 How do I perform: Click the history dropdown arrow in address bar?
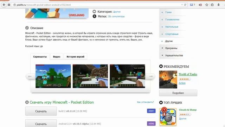[x=182, y=5]
